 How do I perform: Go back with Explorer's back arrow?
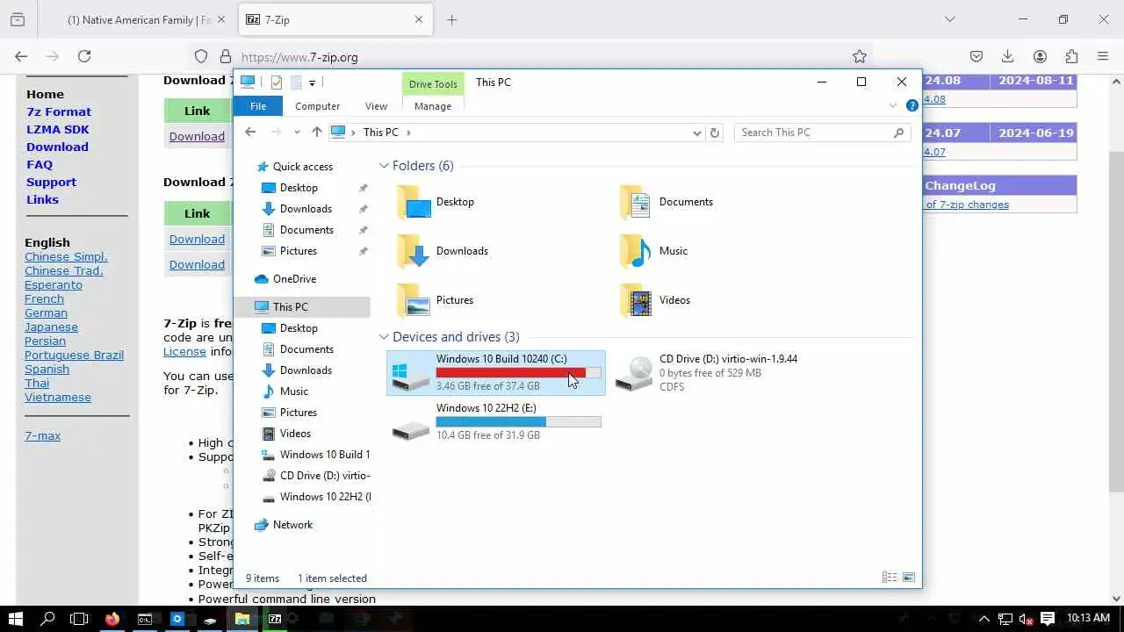[x=250, y=133]
